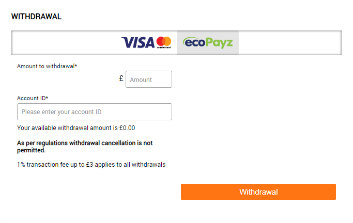Screen dimensions: 353x223
Task: Focus the account ID text box
Action: pos(95,111)
